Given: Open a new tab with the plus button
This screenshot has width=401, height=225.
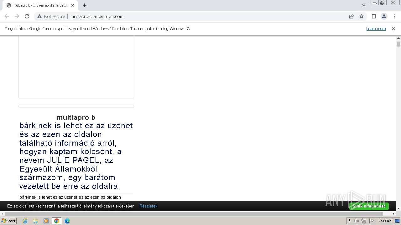Looking at the screenshot, I should coord(85,5).
